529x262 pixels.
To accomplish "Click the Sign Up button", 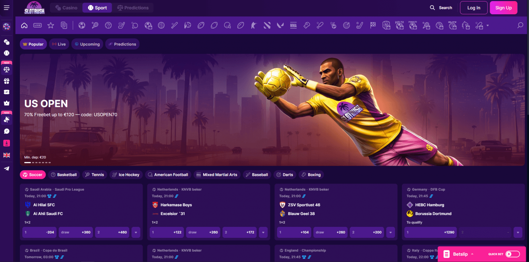I will 503,8.
